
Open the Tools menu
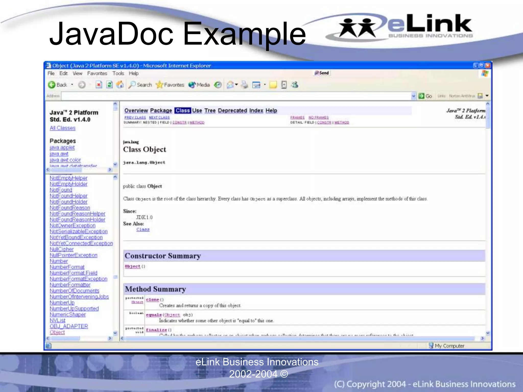tap(118, 73)
